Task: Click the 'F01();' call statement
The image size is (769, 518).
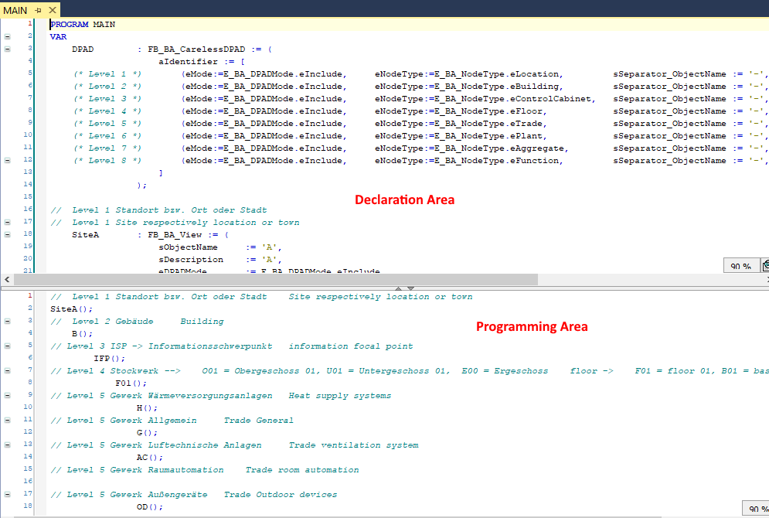Action: [131, 383]
